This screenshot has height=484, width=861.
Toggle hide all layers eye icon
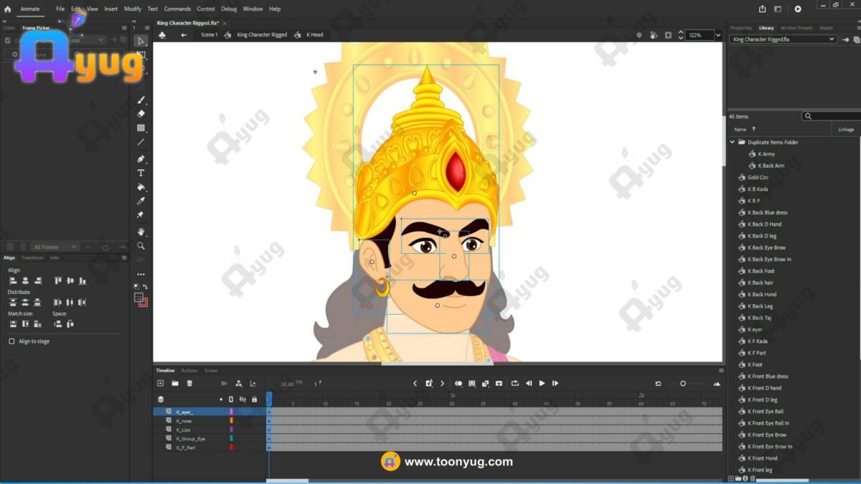tap(243, 399)
